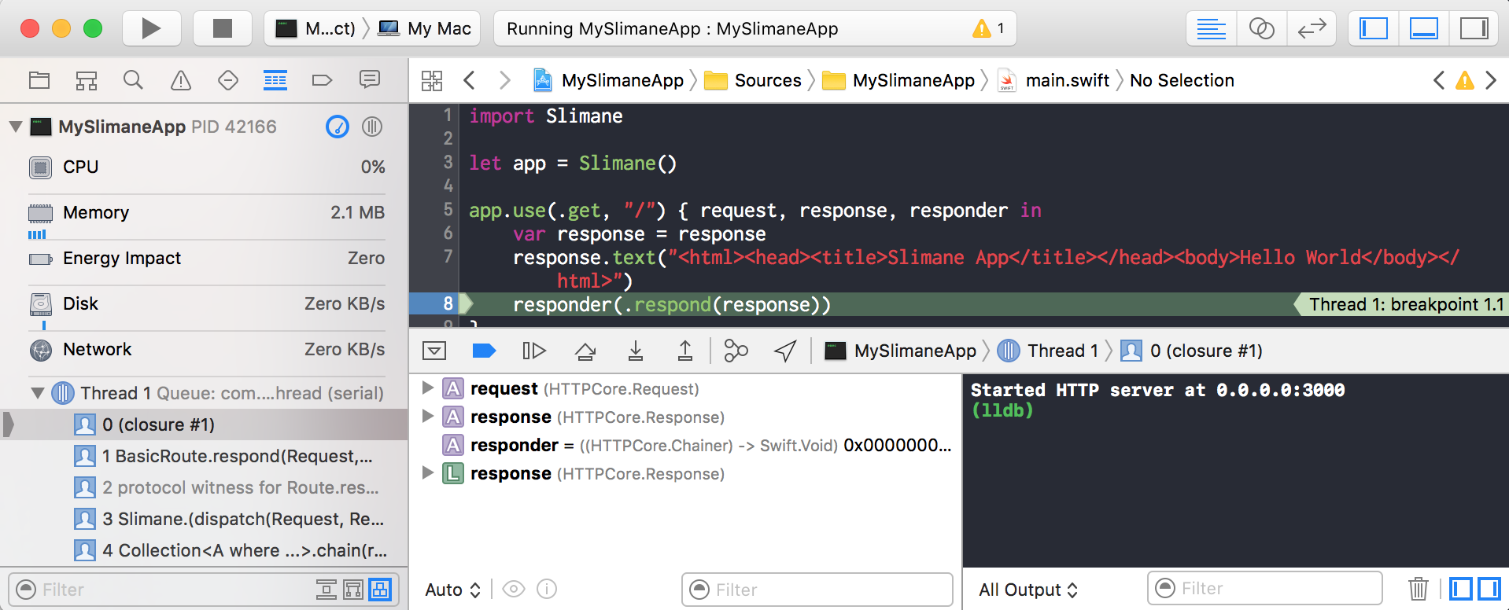The width and height of the screenshot is (1509, 610).
Task: Open the issue navigator warning icon
Action: [x=181, y=80]
